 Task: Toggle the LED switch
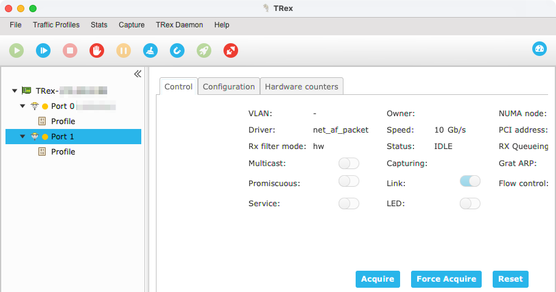[x=470, y=203]
